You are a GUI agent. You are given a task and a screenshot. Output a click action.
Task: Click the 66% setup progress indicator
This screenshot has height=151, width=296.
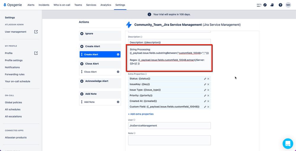pos(259,5)
